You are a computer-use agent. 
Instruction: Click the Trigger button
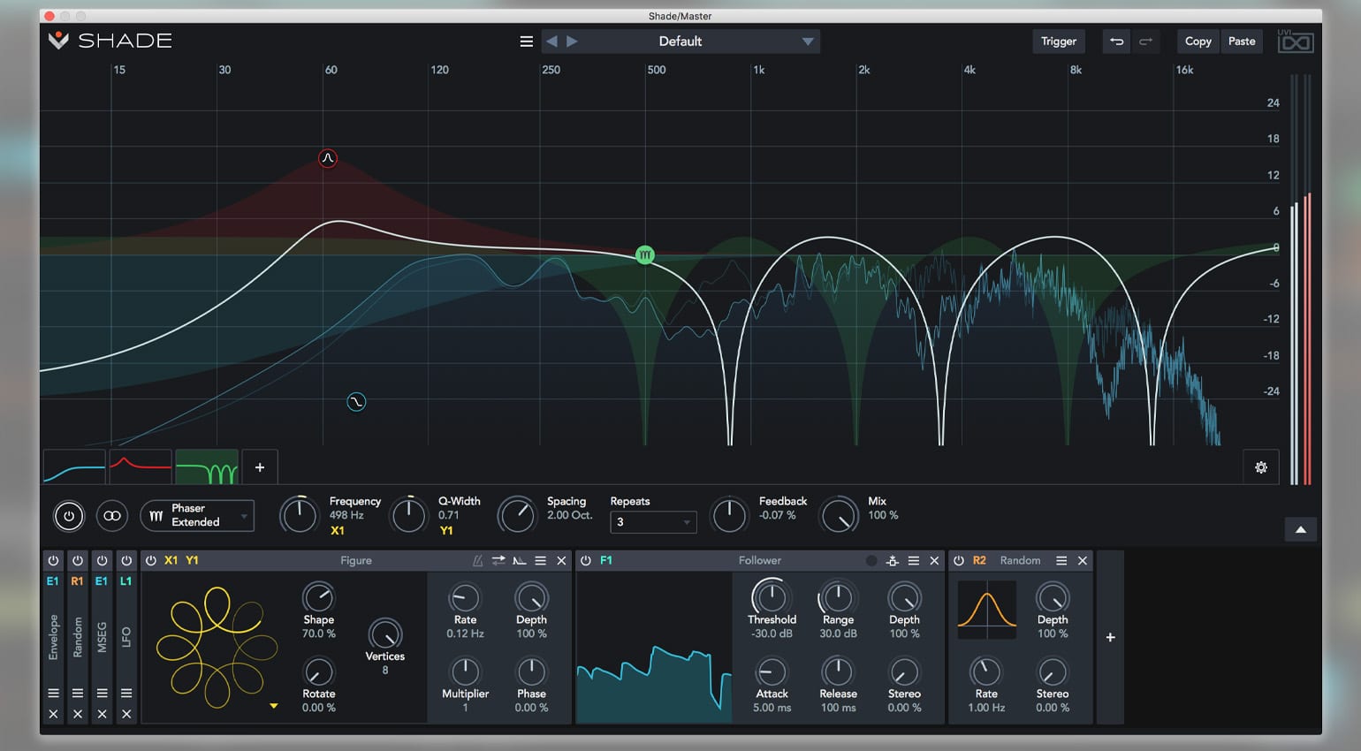tap(1058, 41)
